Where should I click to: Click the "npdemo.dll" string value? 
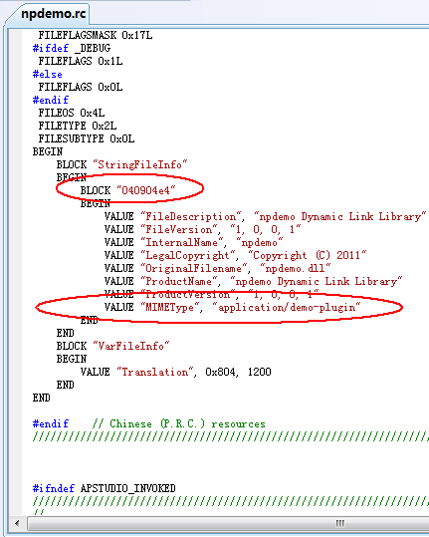coord(296,269)
